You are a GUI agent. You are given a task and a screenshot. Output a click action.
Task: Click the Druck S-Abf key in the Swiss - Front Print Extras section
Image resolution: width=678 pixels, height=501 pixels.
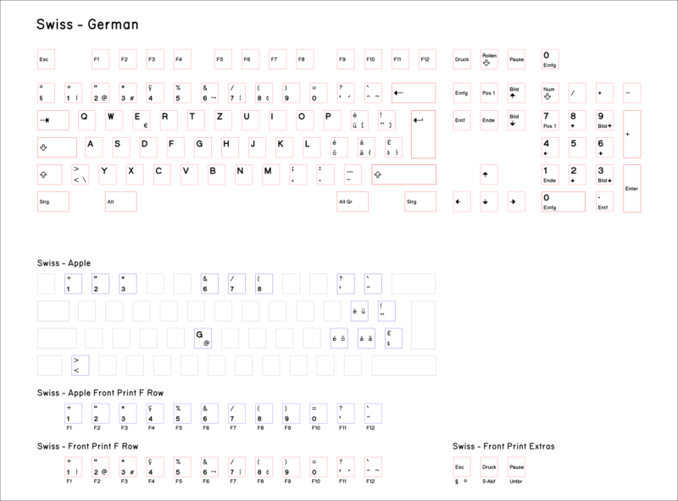[489, 467]
